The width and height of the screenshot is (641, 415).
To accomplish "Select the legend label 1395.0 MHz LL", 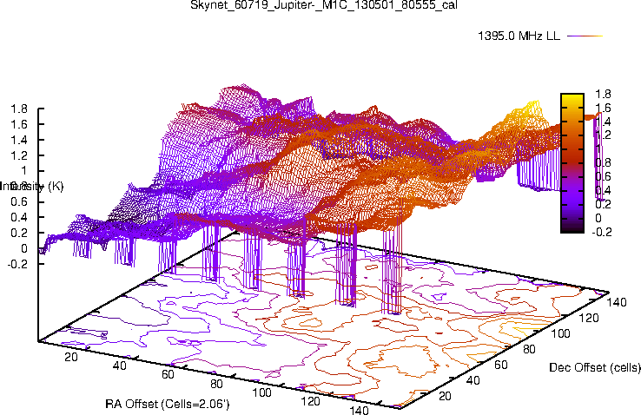I will pos(519,36).
